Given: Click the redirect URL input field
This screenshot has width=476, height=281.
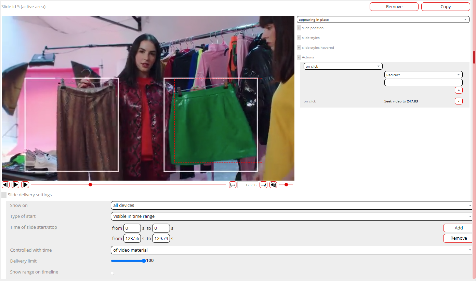Looking at the screenshot, I should 423,83.
